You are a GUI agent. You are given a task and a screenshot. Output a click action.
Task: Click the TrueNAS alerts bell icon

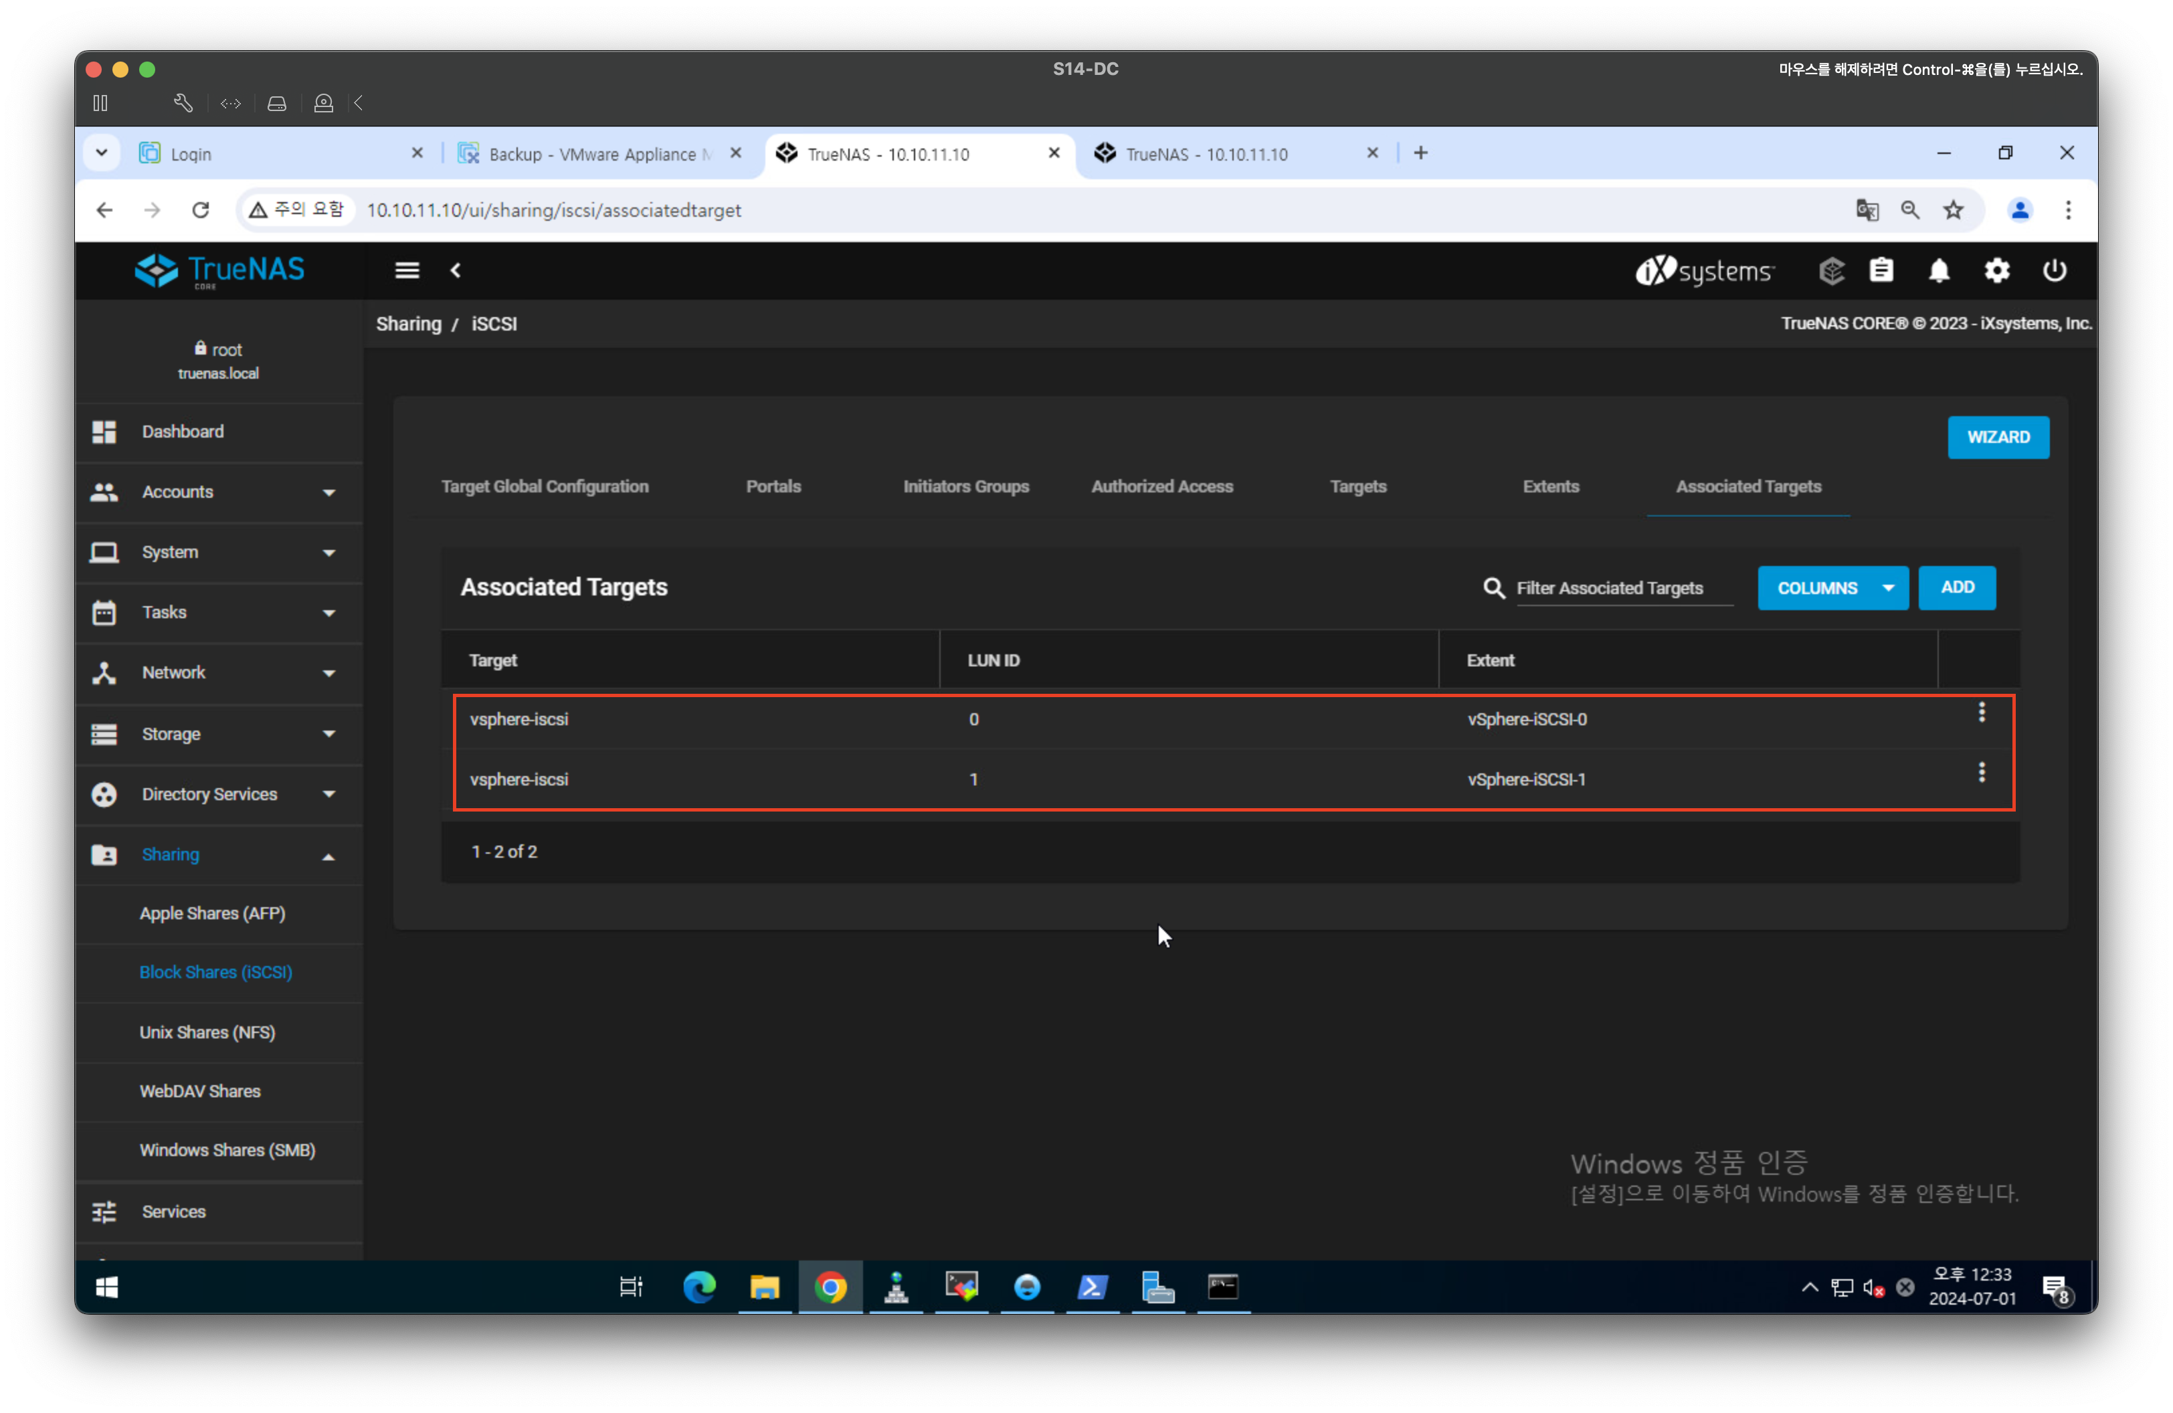click(1938, 271)
